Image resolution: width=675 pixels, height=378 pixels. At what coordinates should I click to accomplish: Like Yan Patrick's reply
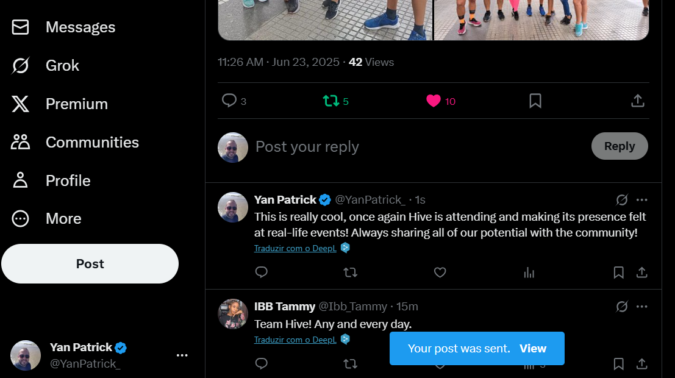(440, 273)
